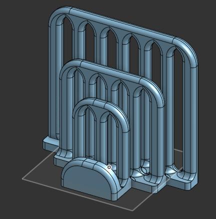216x219 pixels.
Task: Click the leftmost vertical post of tallest rack
Action: point(52,80)
